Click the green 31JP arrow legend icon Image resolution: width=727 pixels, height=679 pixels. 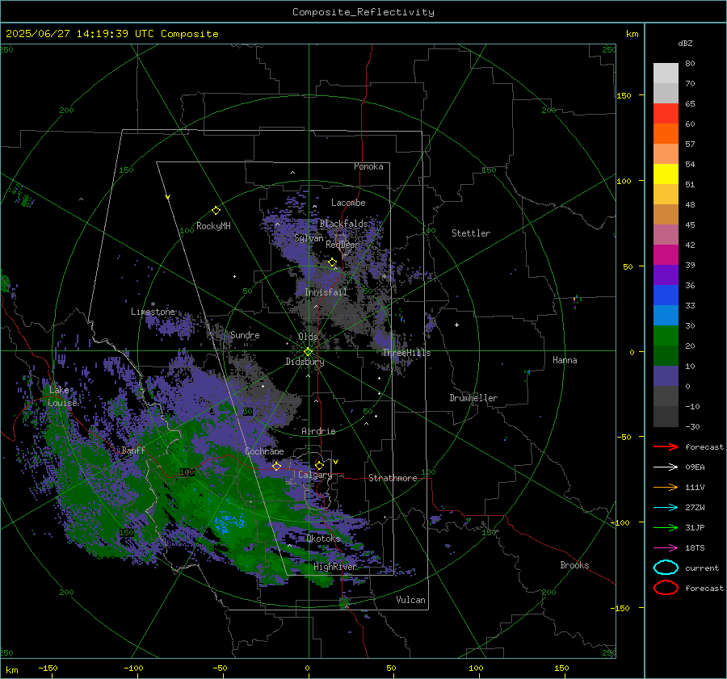[x=666, y=527]
